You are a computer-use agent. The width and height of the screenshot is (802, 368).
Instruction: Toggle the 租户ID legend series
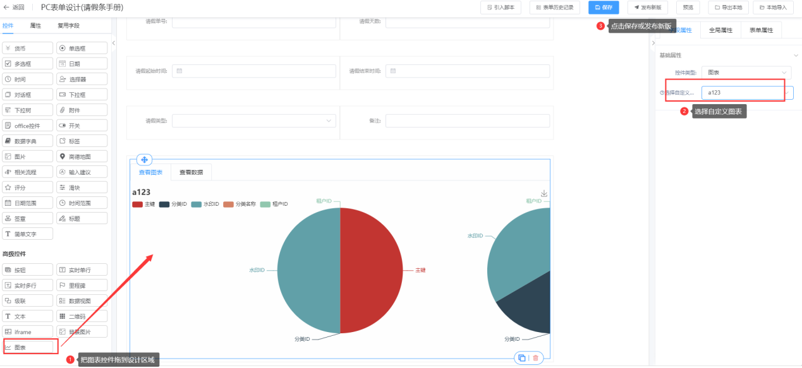click(x=274, y=204)
